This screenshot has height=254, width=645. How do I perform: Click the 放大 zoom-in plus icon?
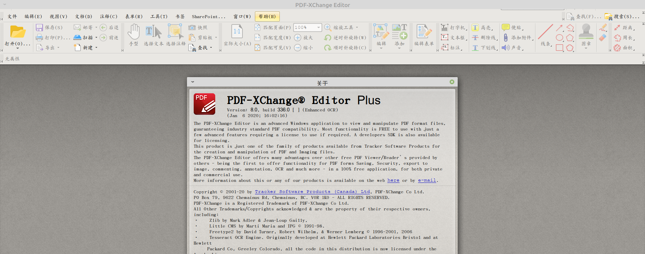(x=298, y=38)
